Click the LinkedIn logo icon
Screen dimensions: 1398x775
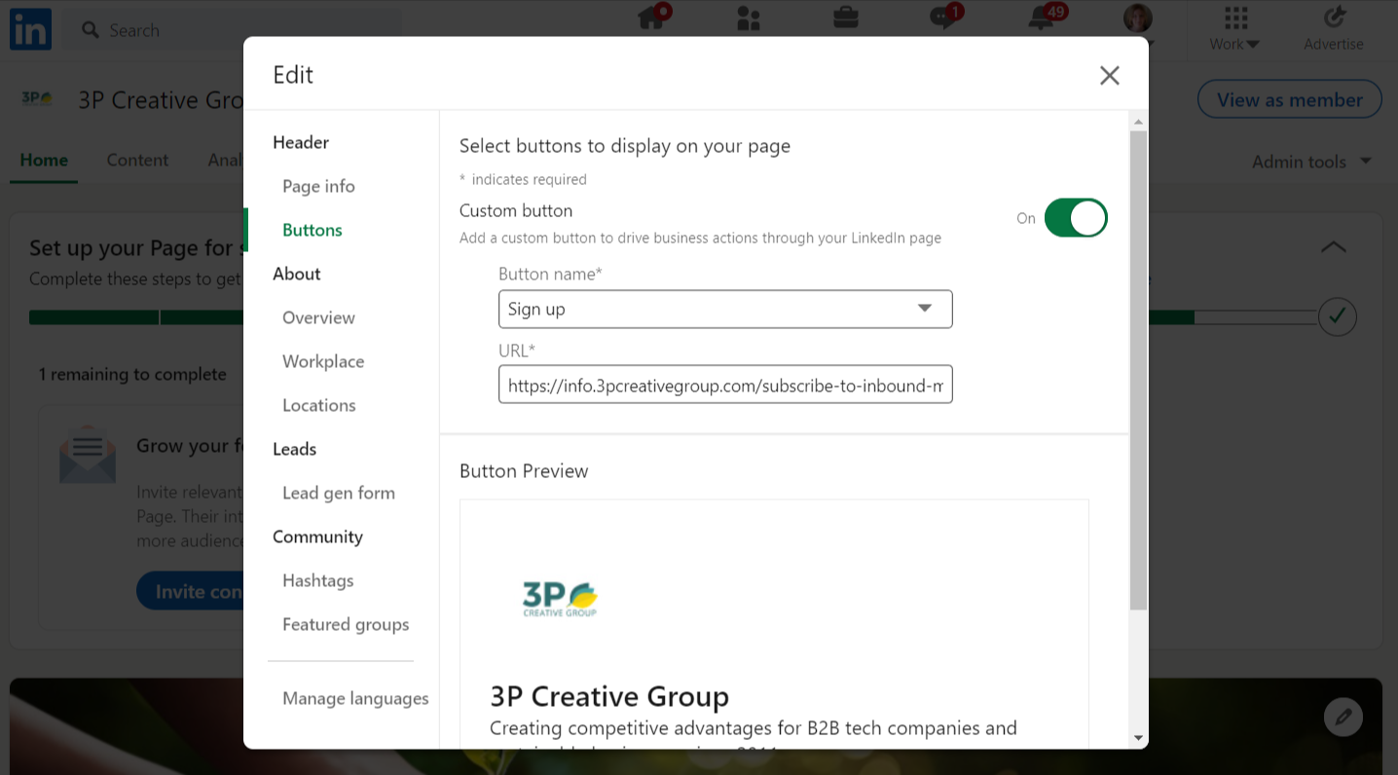pyautogui.click(x=30, y=29)
